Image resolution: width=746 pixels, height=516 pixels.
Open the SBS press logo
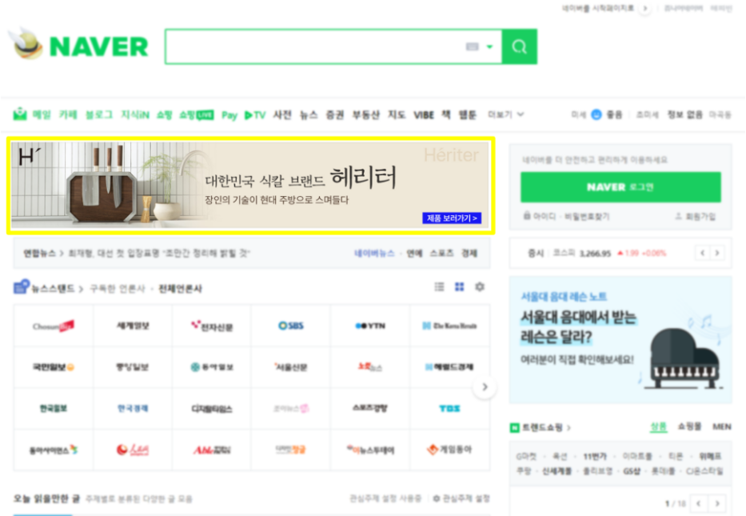pyautogui.click(x=291, y=326)
